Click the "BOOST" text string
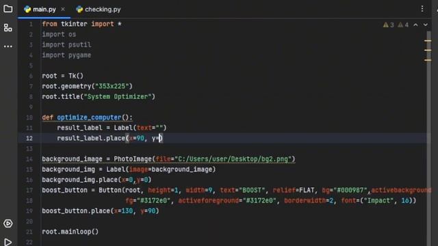This screenshot has height=246, width=438. (252, 190)
